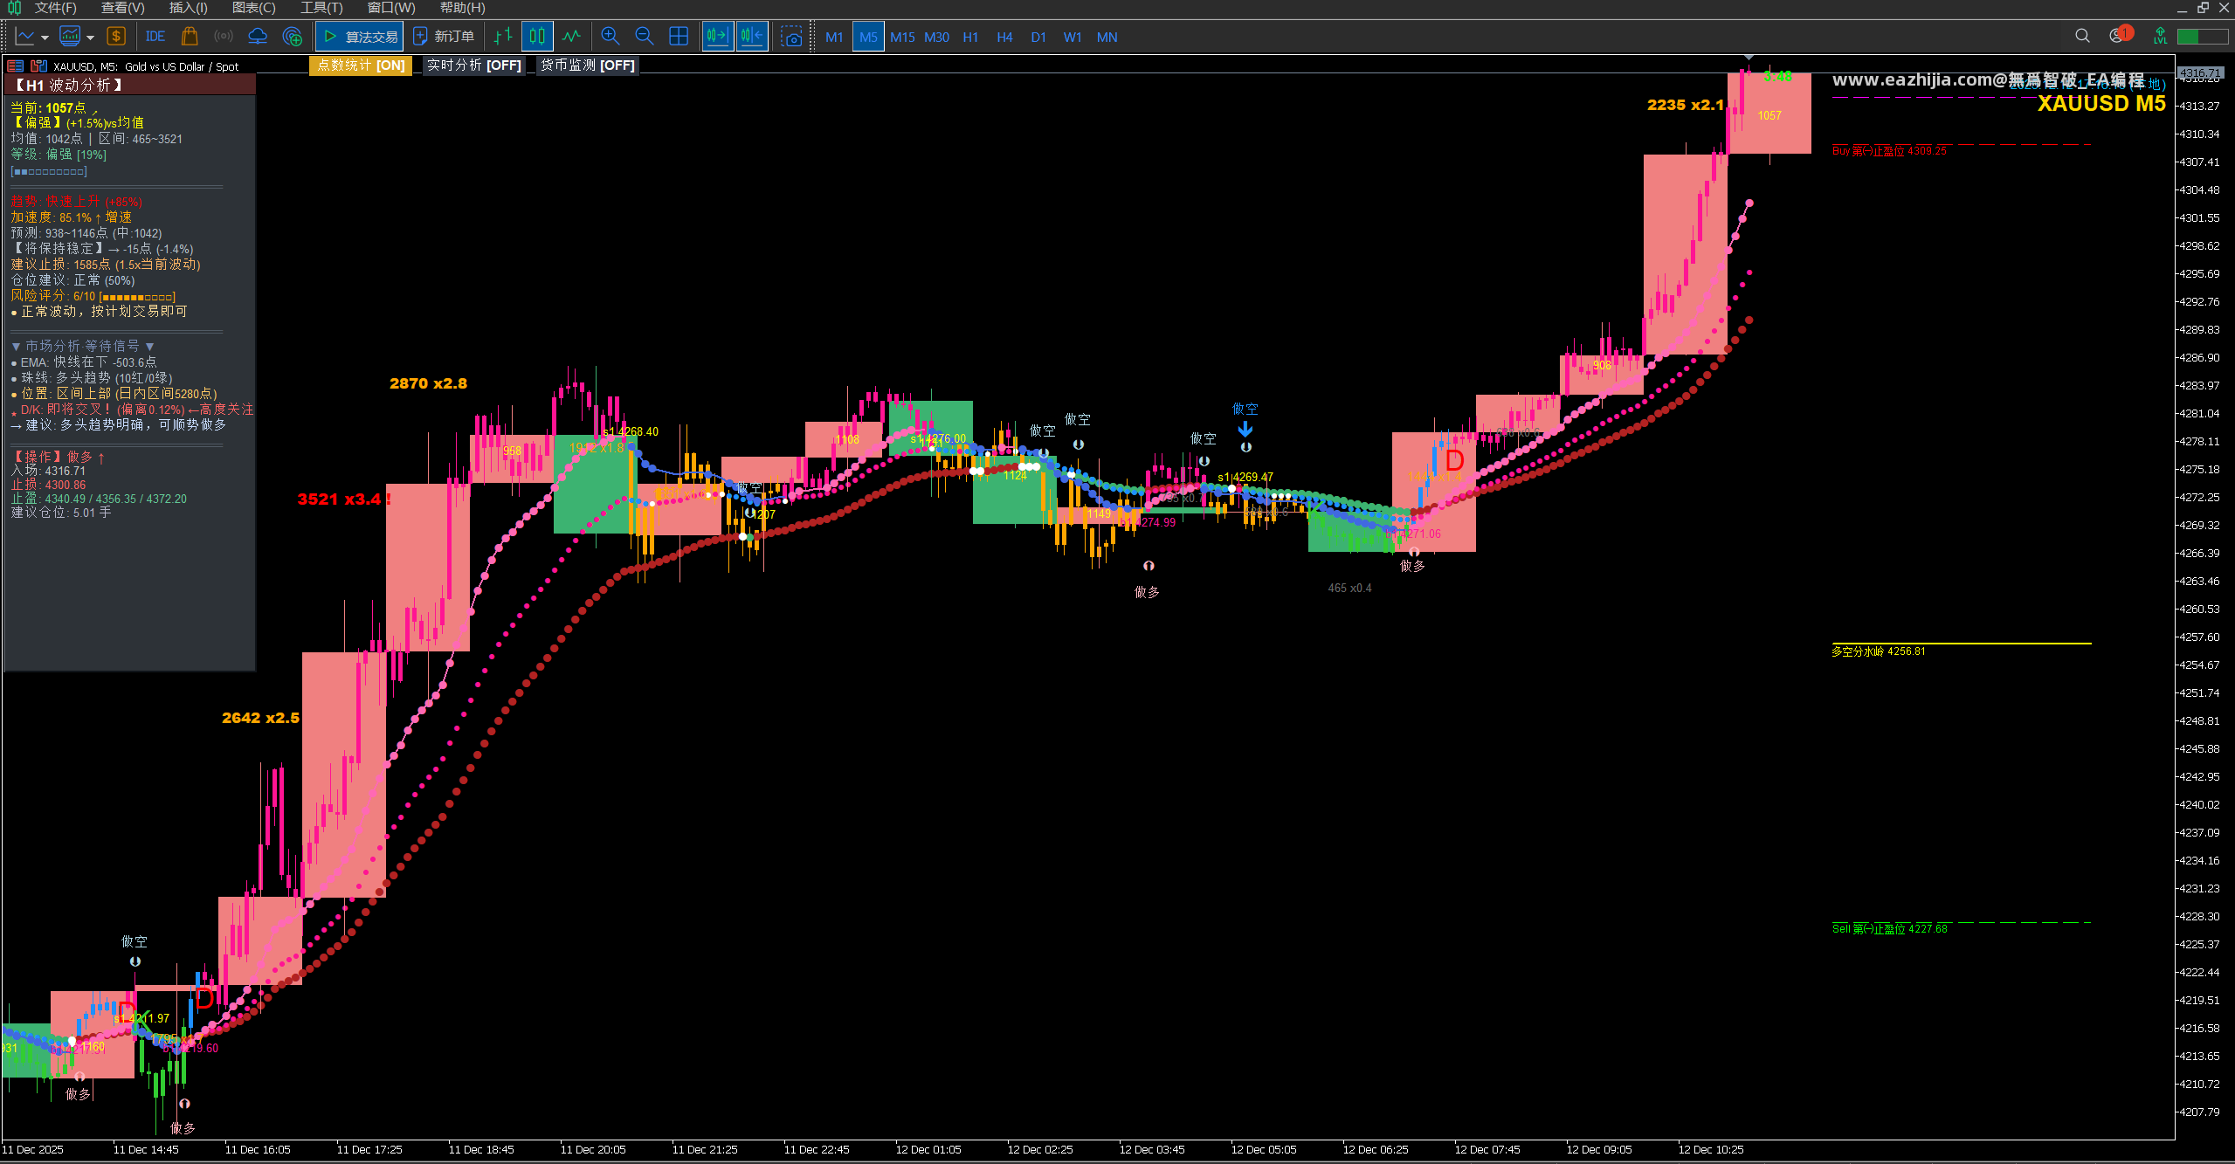Select the W1 timeframe
This screenshot has width=2235, height=1164.
pos(1073,38)
